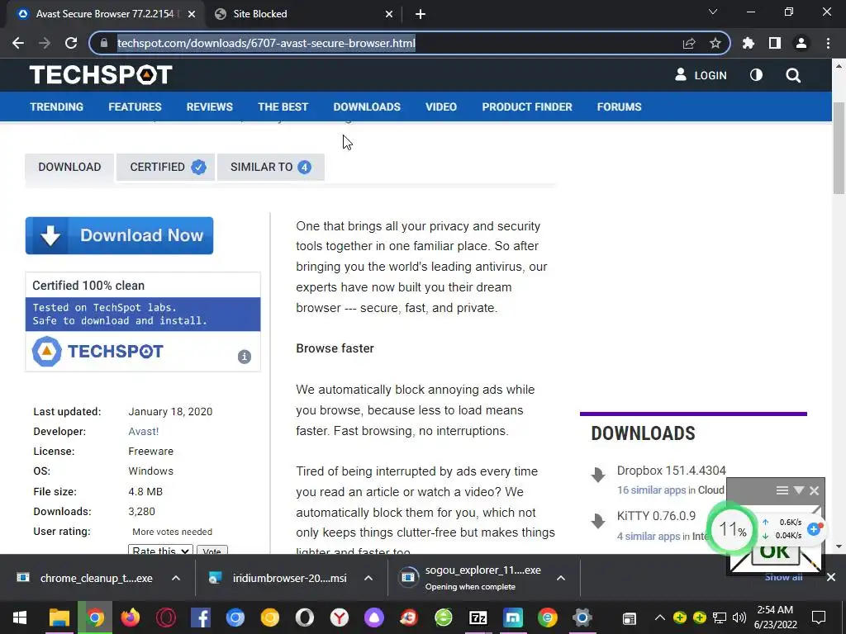Open the REVIEWS menu
The height and width of the screenshot is (634, 846).
209,106
